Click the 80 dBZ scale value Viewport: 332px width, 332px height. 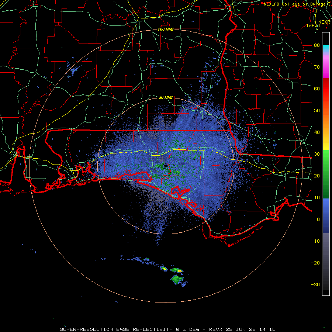click(317, 45)
